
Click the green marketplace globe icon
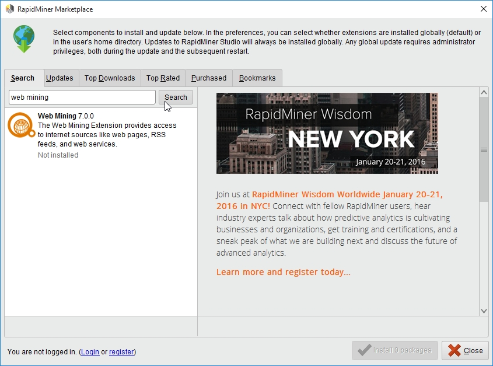[x=24, y=39]
